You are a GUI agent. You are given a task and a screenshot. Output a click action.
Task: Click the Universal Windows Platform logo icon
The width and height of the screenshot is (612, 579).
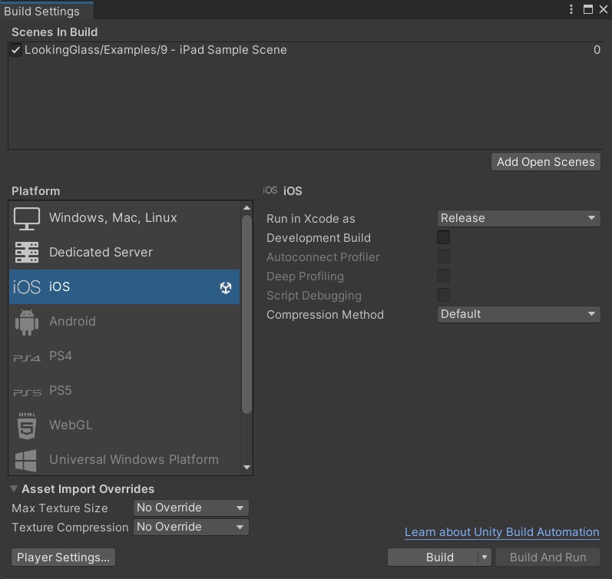[27, 460]
